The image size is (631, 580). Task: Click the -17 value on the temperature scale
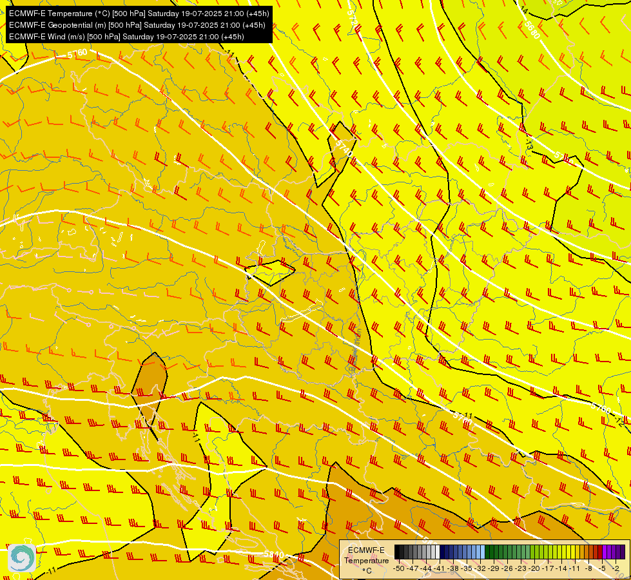tap(548, 568)
